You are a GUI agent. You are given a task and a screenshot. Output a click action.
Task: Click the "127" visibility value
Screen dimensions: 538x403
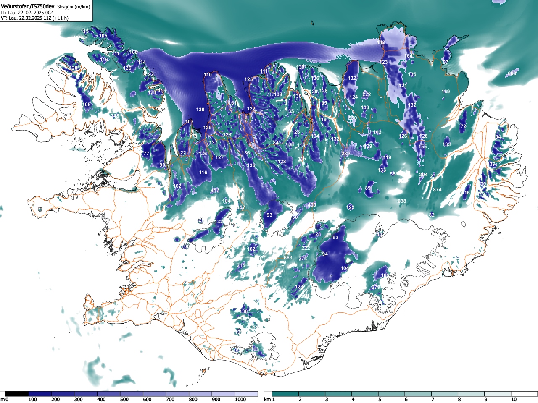220,158
